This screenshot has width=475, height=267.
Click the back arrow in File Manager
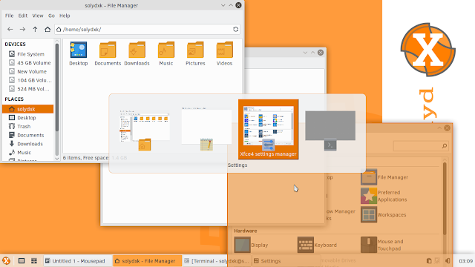(10, 30)
